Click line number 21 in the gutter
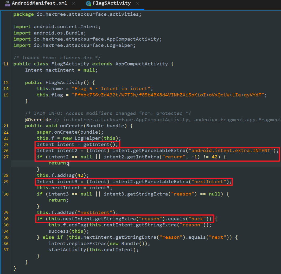Screen dimensions: 281x274 tap(6, 126)
